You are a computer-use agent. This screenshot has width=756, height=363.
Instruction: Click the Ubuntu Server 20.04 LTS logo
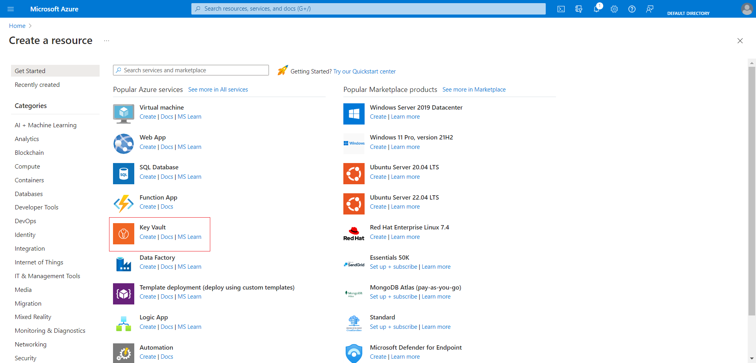pyautogui.click(x=354, y=174)
